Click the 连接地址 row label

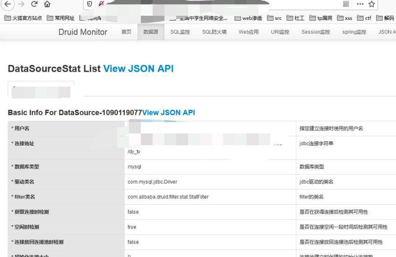pyautogui.click(x=23, y=143)
